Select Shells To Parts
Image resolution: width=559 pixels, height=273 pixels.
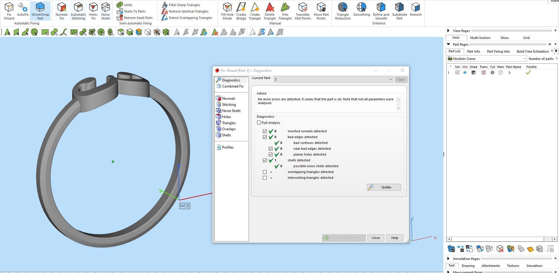[x=131, y=11]
